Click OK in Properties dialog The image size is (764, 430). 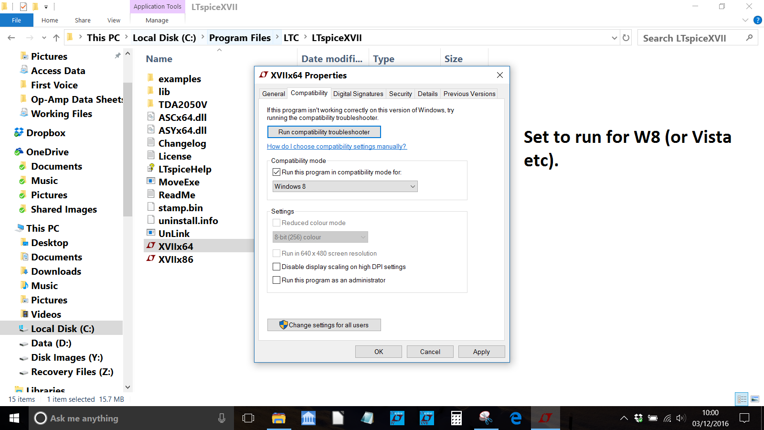(379, 352)
